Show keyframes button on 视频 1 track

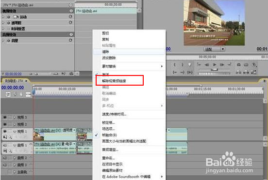tap(10, 137)
